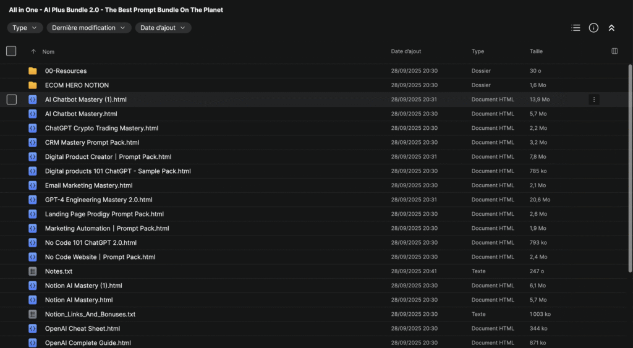The height and width of the screenshot is (348, 633).
Task: Click the ECOM HERO NOTION folder icon
Action: 33,85
